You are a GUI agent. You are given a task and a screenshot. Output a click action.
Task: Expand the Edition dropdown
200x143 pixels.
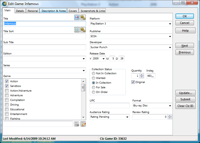pos(84,59)
